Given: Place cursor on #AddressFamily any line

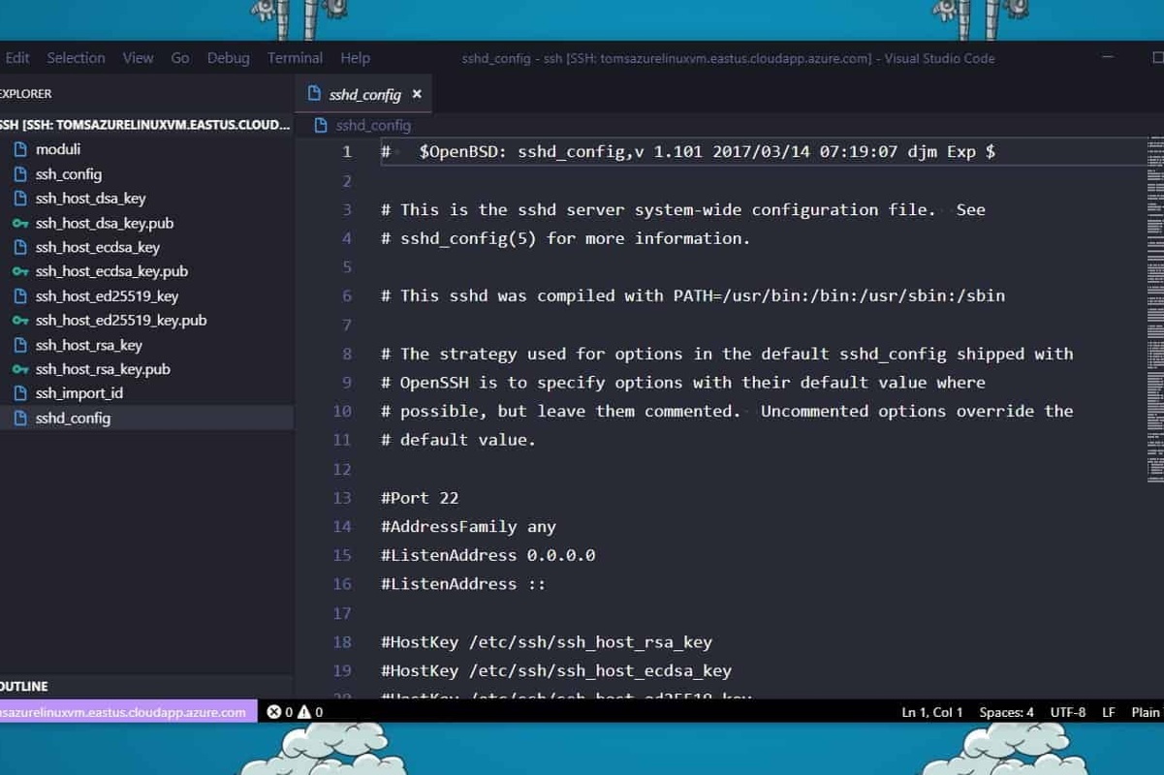Looking at the screenshot, I should click(468, 527).
